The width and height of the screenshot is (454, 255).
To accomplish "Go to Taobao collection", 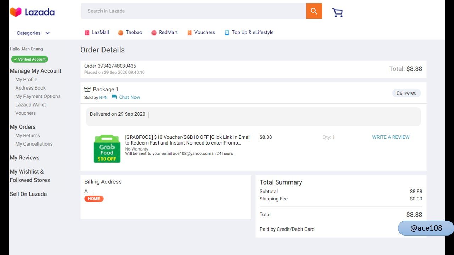I will pyautogui.click(x=134, y=32).
